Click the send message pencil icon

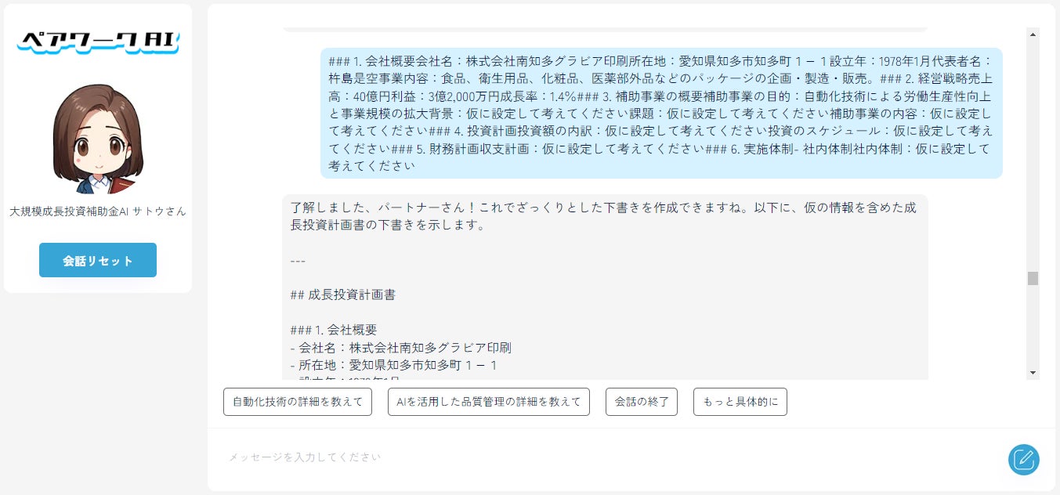pyautogui.click(x=1023, y=460)
